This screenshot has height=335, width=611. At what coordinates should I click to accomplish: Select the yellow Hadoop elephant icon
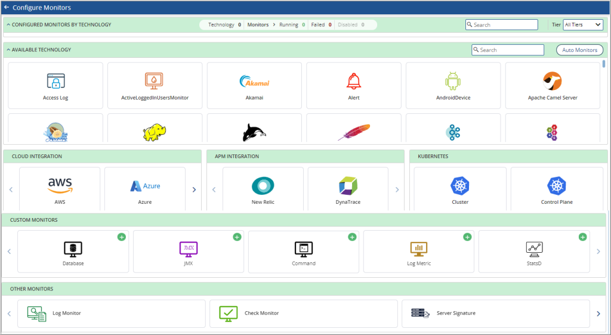tap(155, 133)
